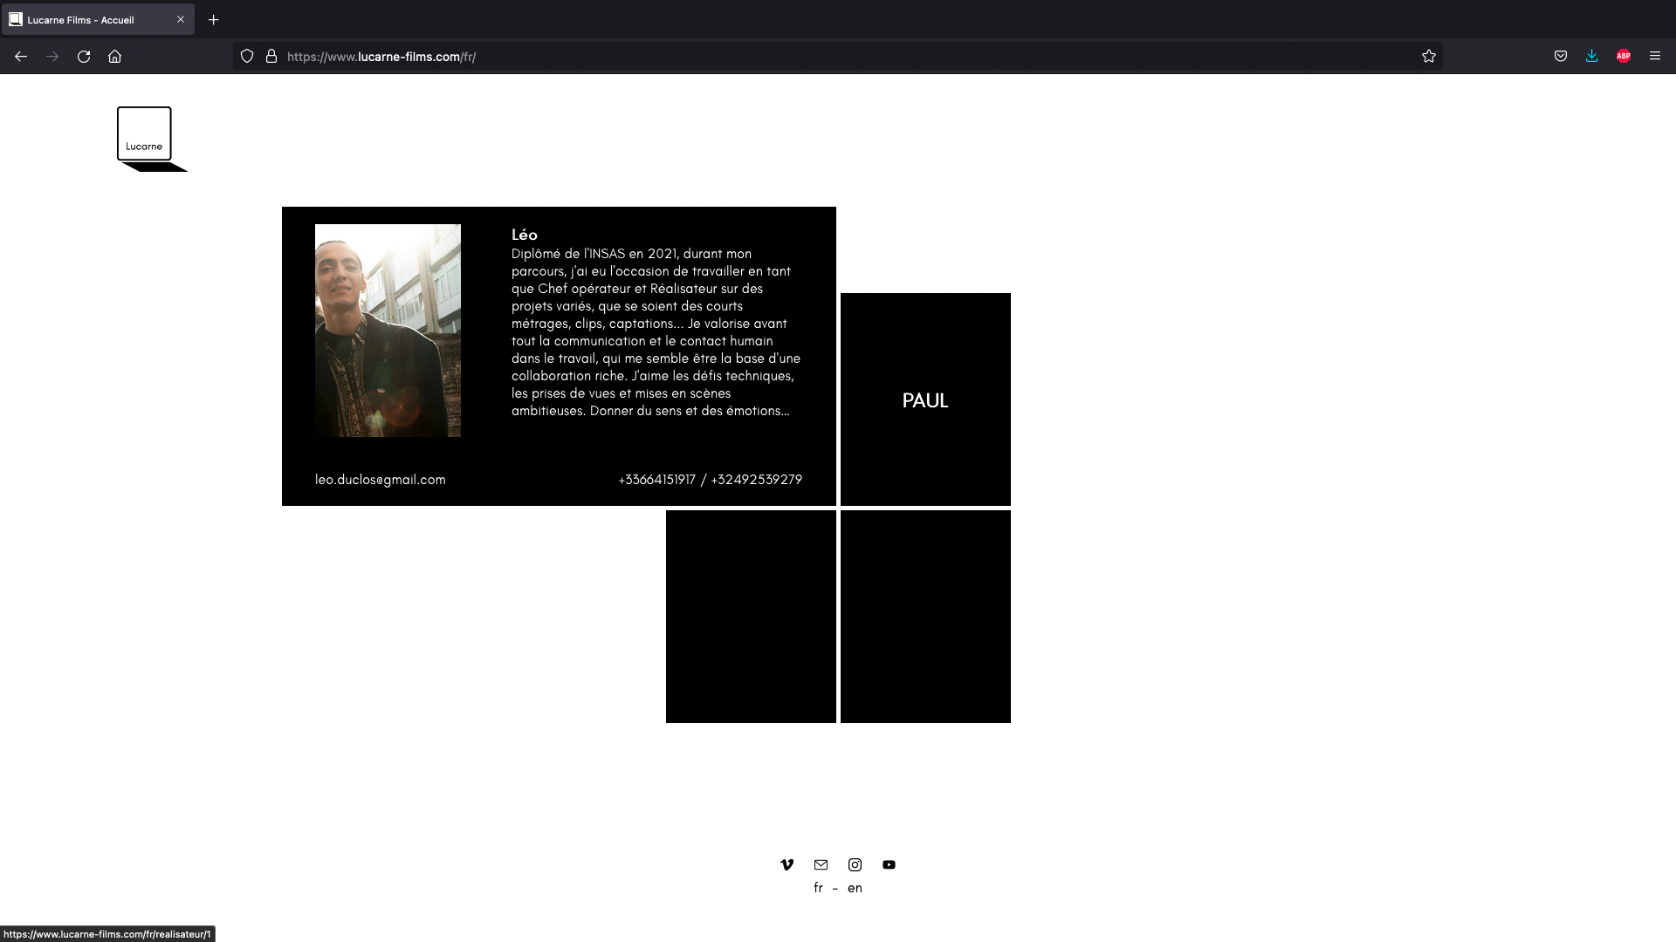This screenshot has width=1676, height=942.
Task: Close the Lucarne Films tab
Action: click(181, 19)
